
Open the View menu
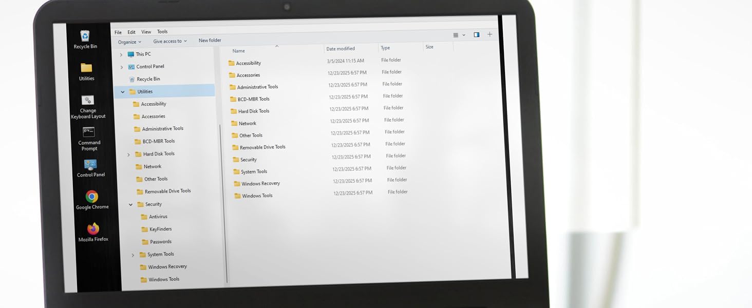[146, 32]
